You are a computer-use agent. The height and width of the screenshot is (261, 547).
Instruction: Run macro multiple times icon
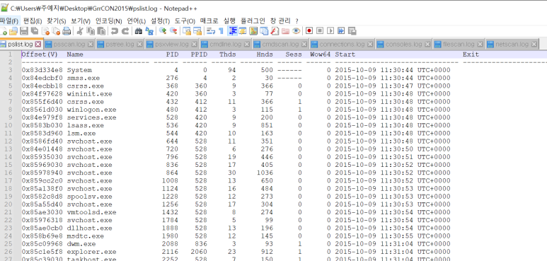coord(341,31)
